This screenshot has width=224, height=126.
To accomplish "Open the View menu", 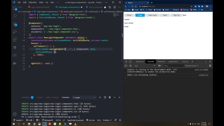I will [x=41, y=2].
